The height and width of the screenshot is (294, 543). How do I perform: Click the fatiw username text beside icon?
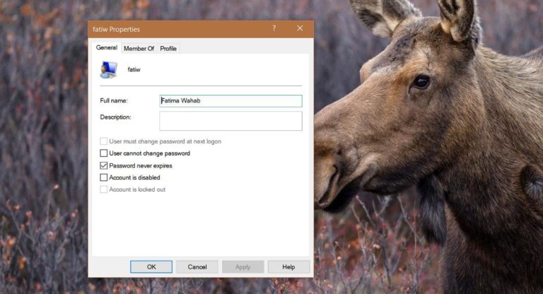pyautogui.click(x=134, y=69)
